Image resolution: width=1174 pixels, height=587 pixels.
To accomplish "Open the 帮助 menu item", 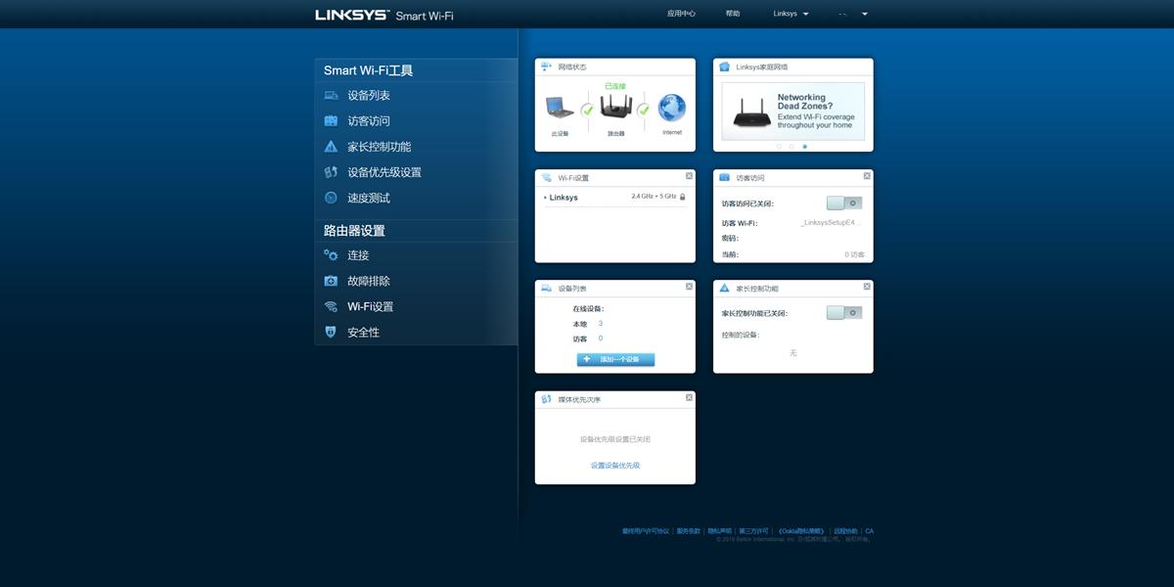I will 732,13.
